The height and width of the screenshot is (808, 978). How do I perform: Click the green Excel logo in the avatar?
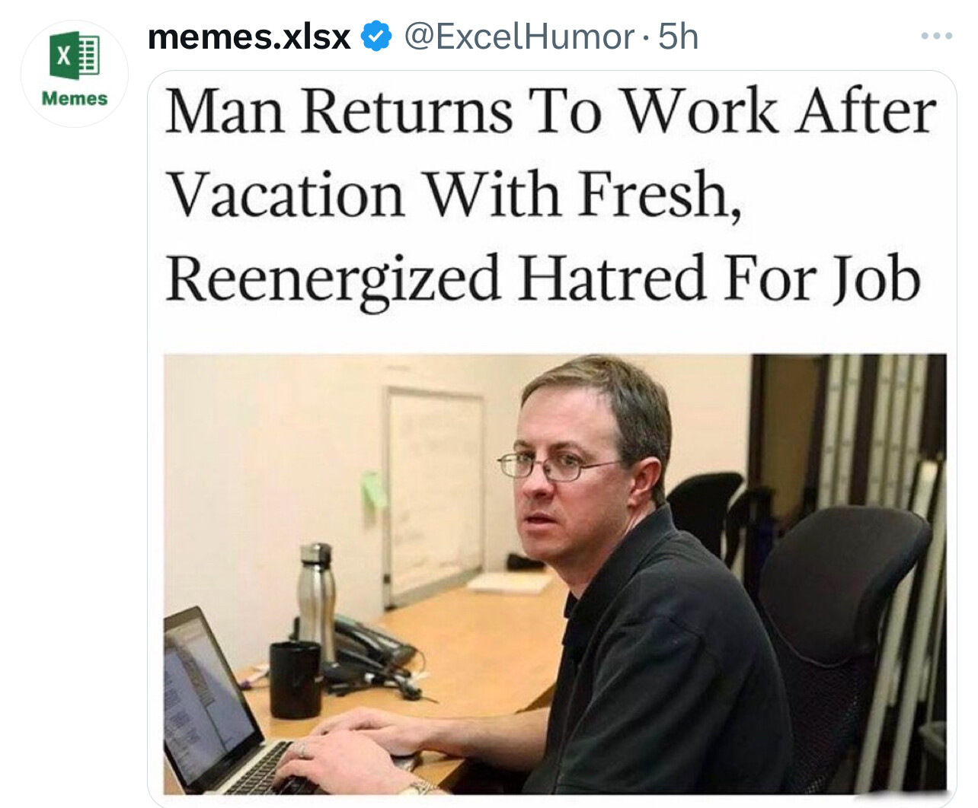(75, 57)
